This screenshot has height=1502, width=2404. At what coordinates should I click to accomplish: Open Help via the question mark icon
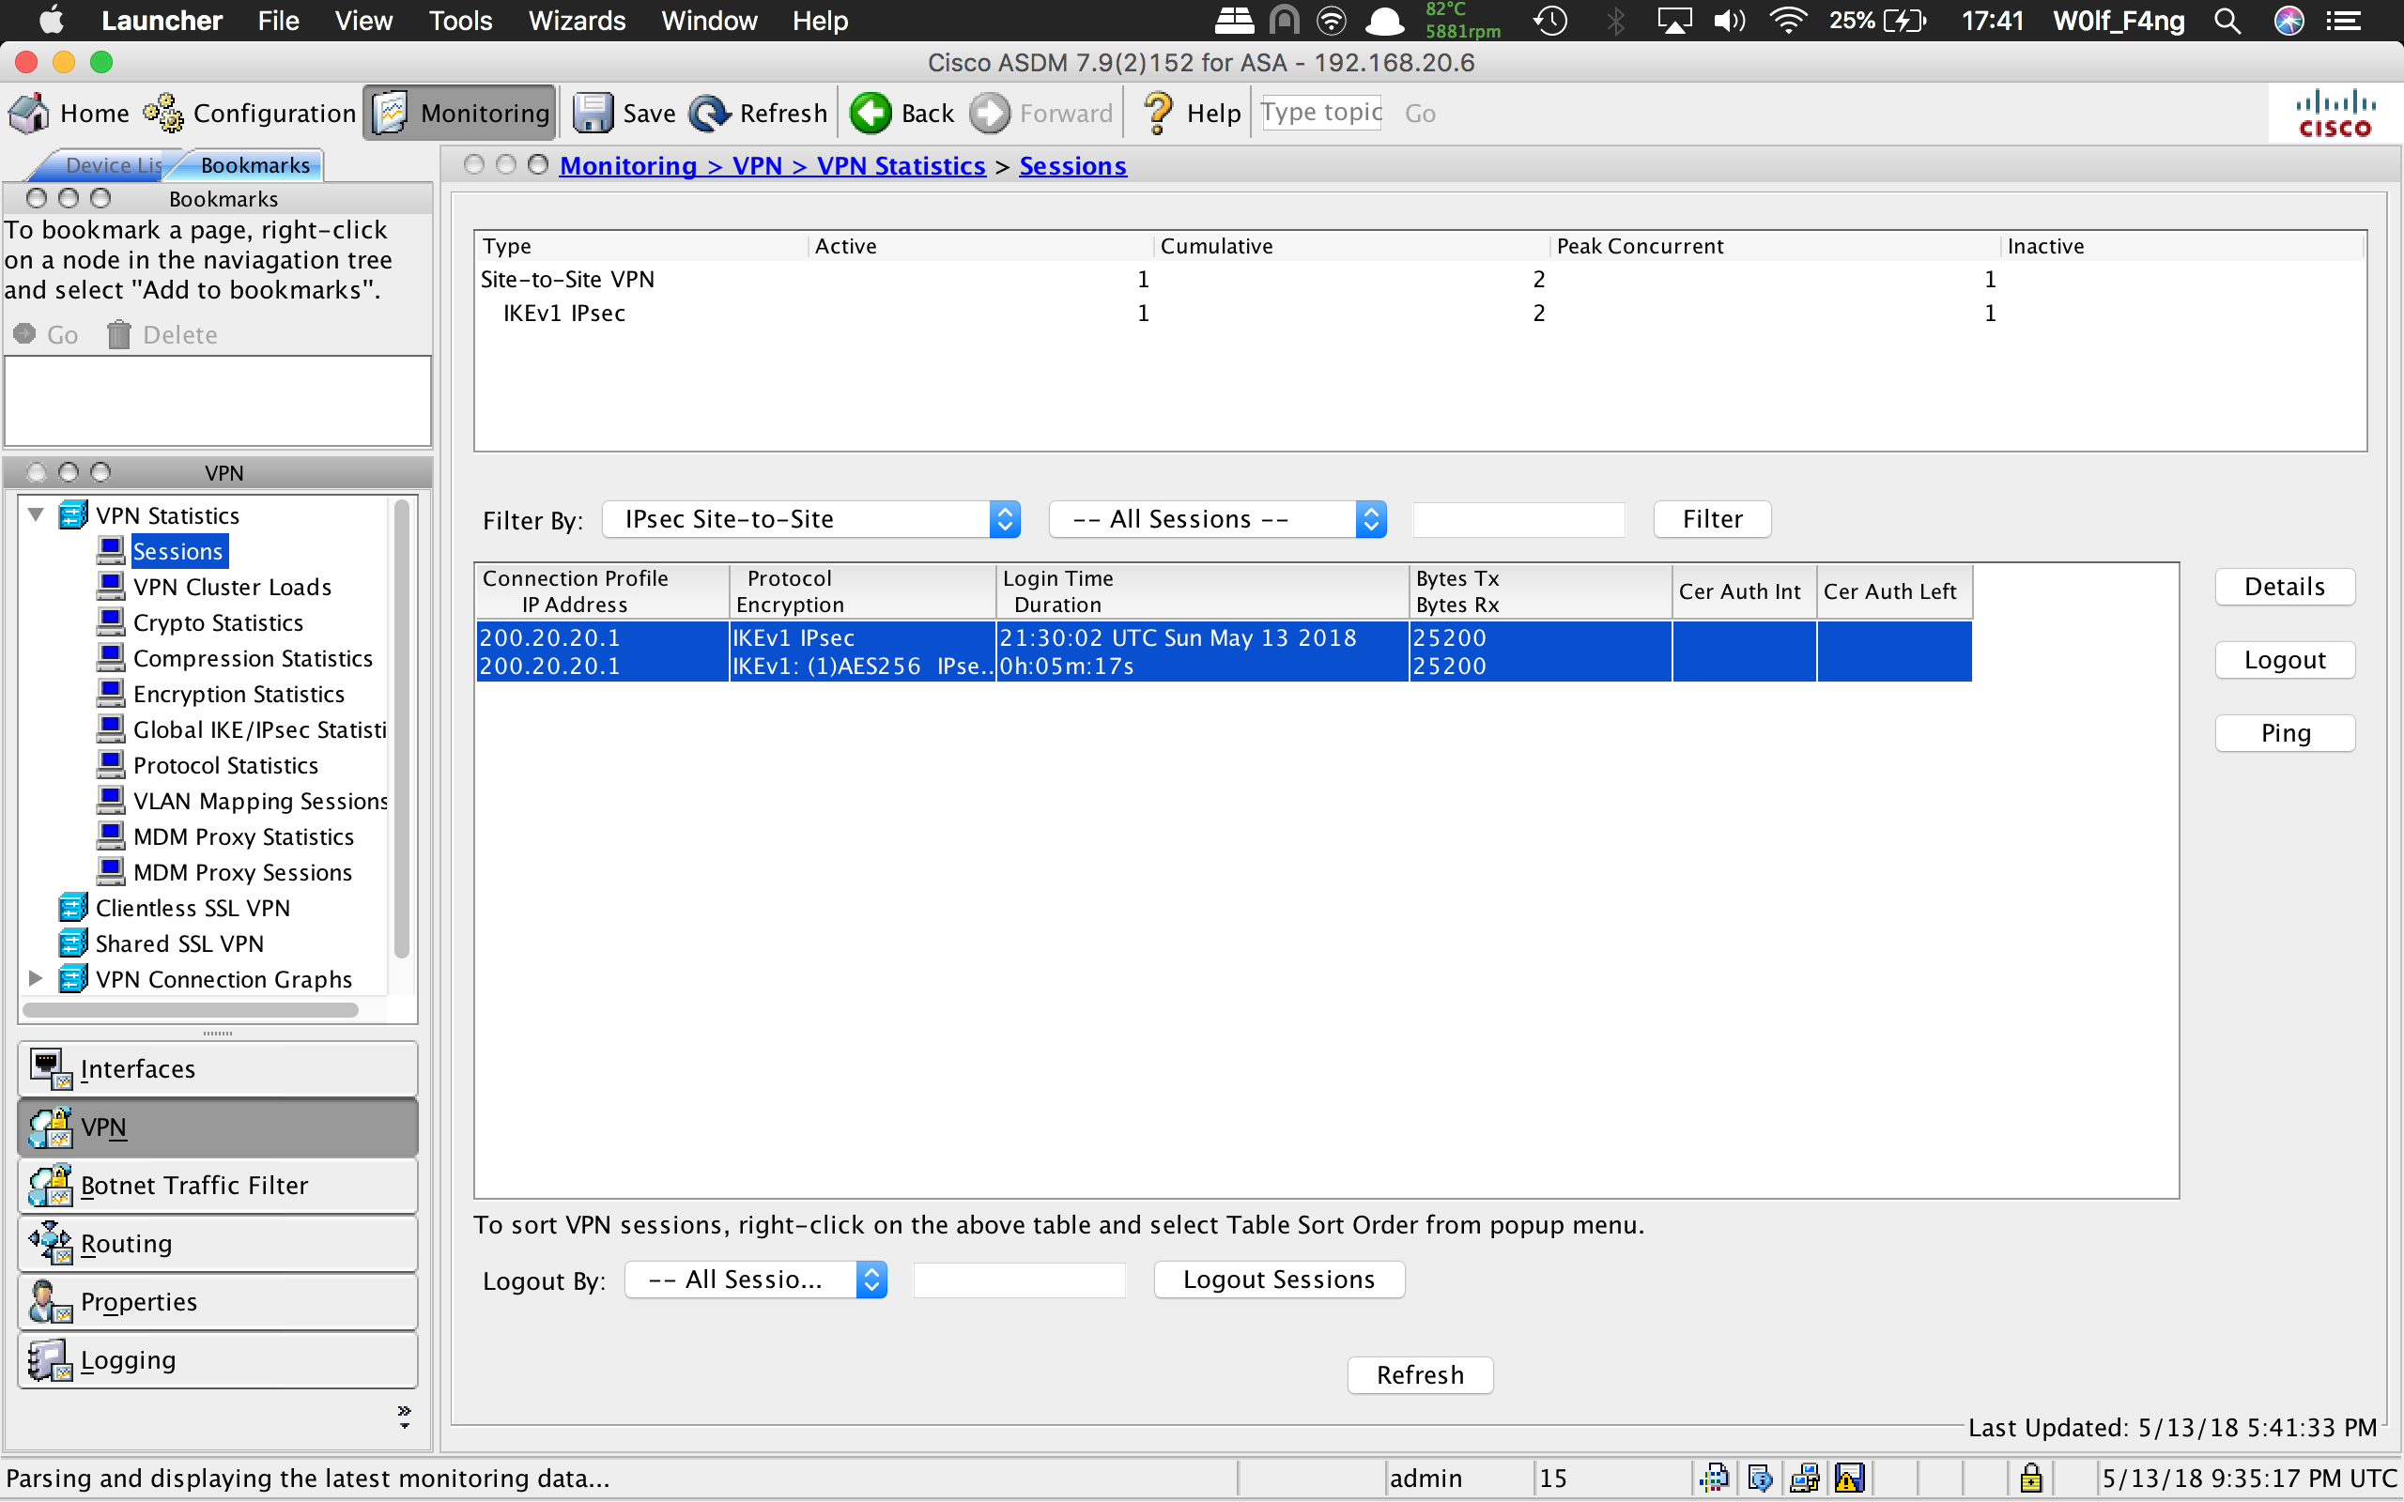pyautogui.click(x=1157, y=114)
